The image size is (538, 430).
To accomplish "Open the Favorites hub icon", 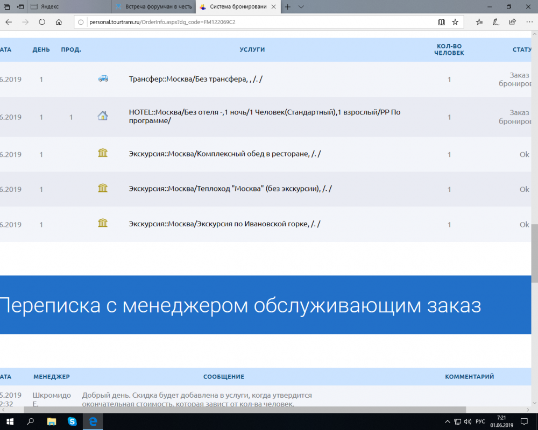I will [479, 22].
